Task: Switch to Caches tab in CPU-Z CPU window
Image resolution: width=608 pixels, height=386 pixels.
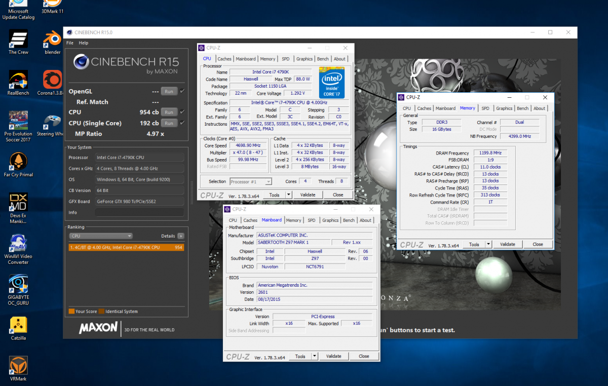Action: pyautogui.click(x=224, y=59)
